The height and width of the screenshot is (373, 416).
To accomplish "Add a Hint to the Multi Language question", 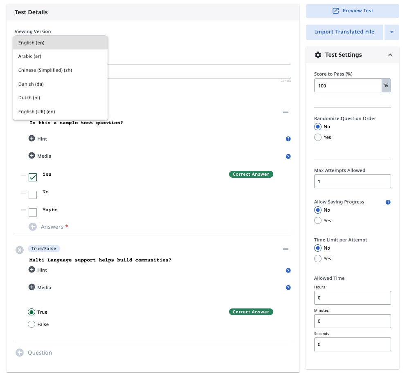I will point(31,269).
